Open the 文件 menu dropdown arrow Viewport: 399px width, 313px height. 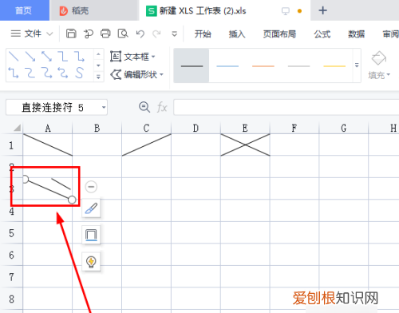click(x=49, y=34)
